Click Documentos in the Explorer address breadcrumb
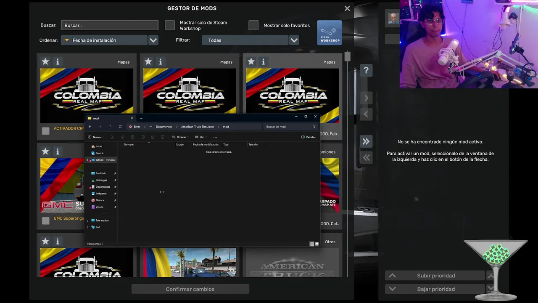This screenshot has height=303, width=538. (164, 127)
